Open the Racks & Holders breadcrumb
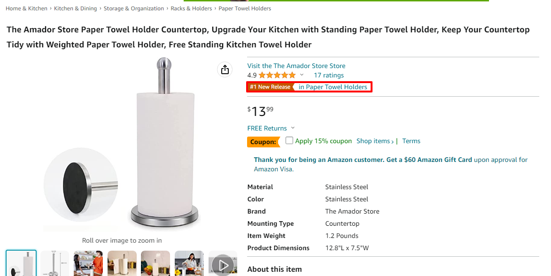 pos(191,8)
